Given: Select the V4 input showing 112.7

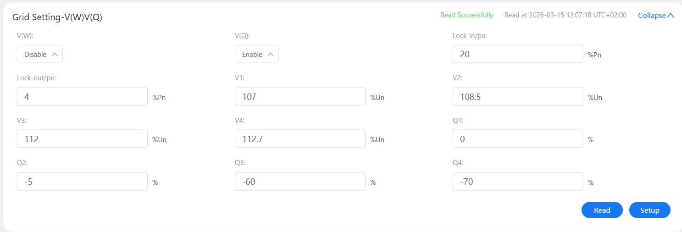Looking at the screenshot, I should point(300,139).
